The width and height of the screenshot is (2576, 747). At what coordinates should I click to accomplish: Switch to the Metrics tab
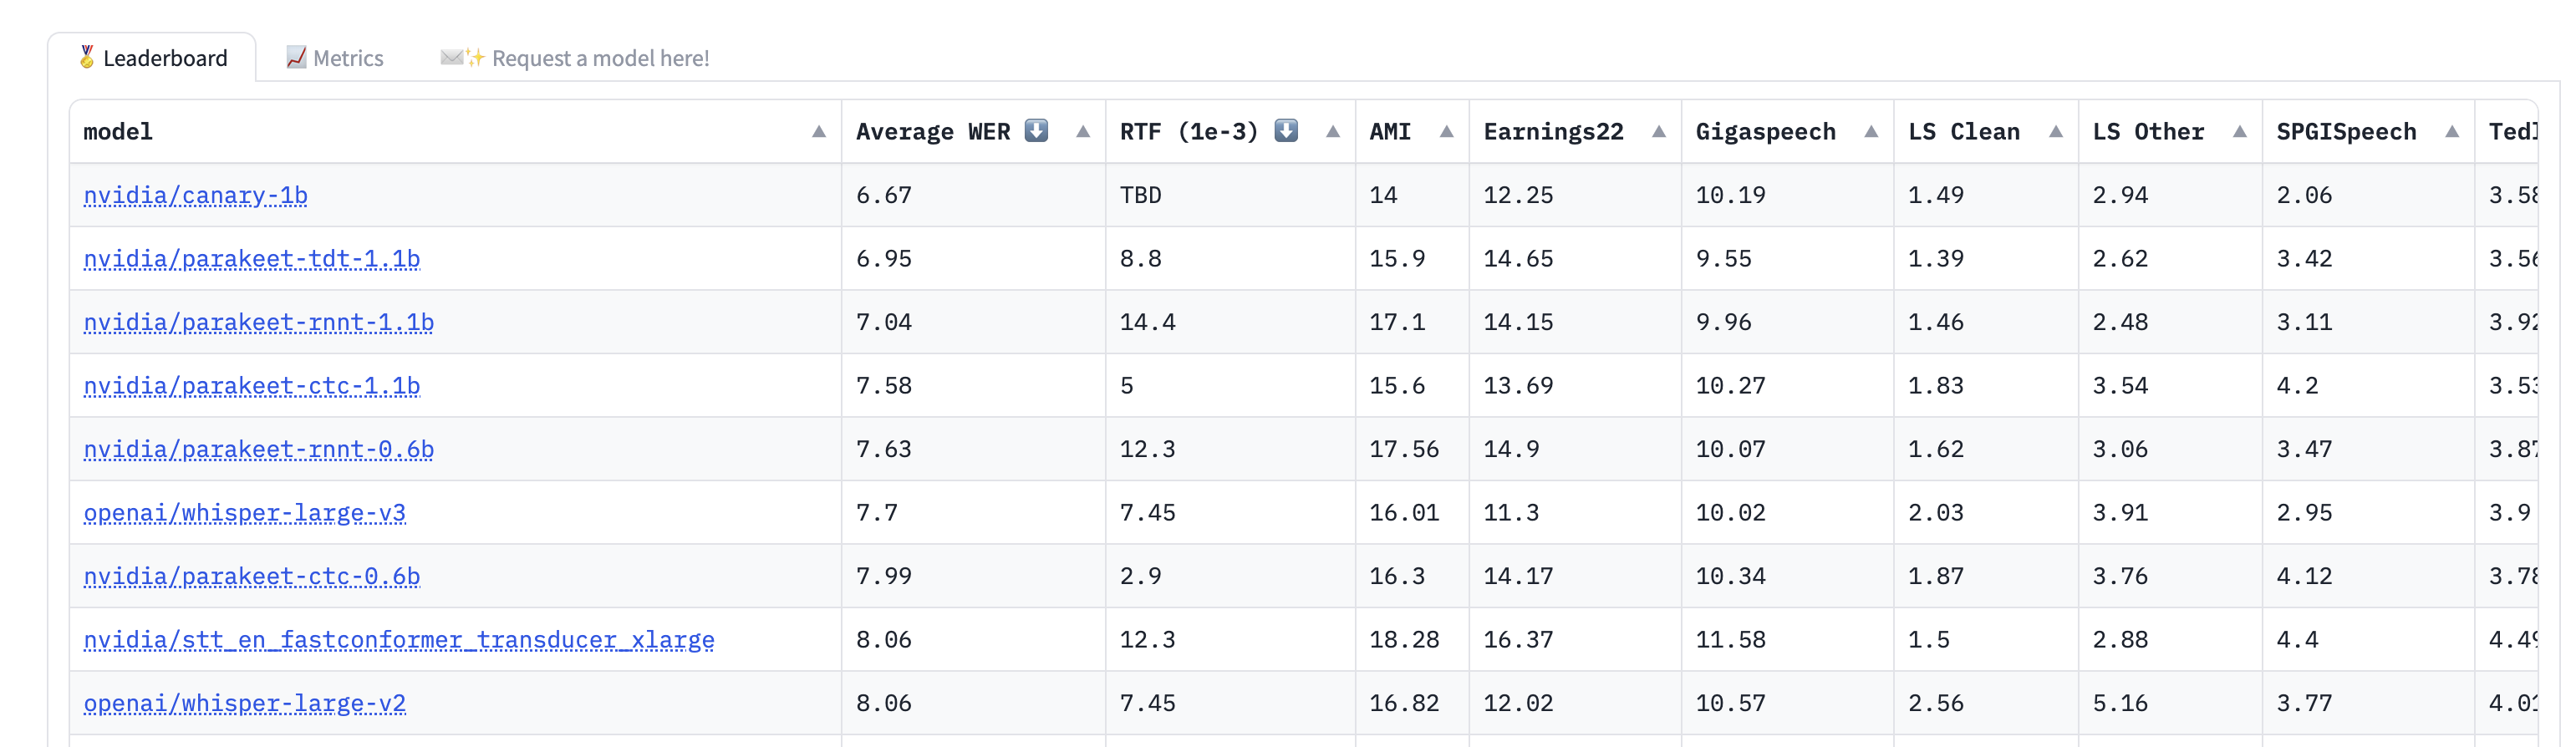point(335,58)
